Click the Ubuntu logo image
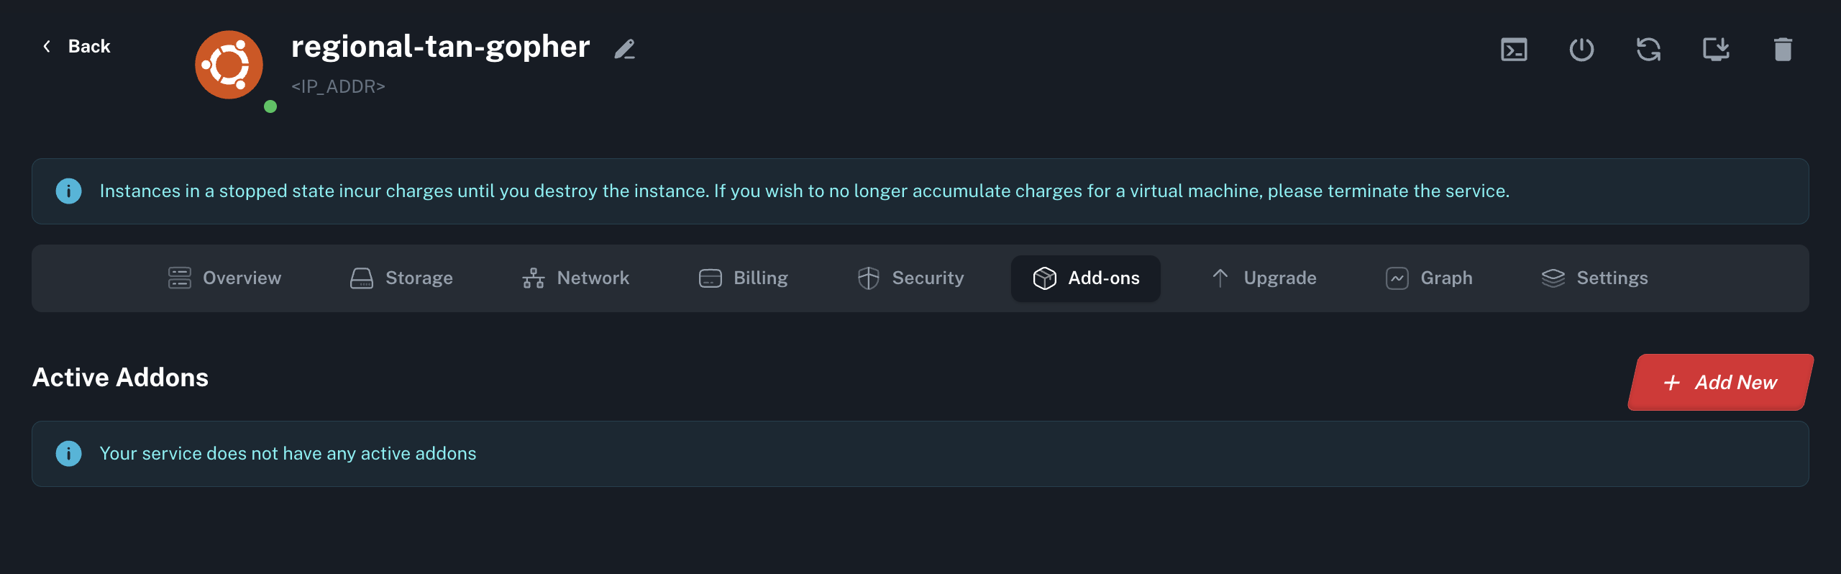 click(x=229, y=65)
